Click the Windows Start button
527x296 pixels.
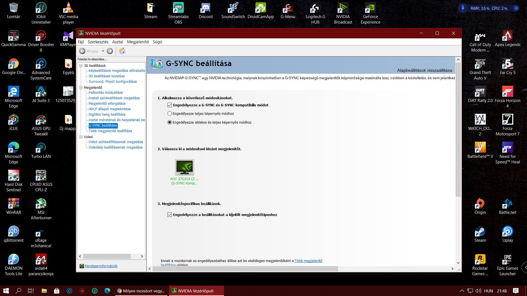[6, 291]
